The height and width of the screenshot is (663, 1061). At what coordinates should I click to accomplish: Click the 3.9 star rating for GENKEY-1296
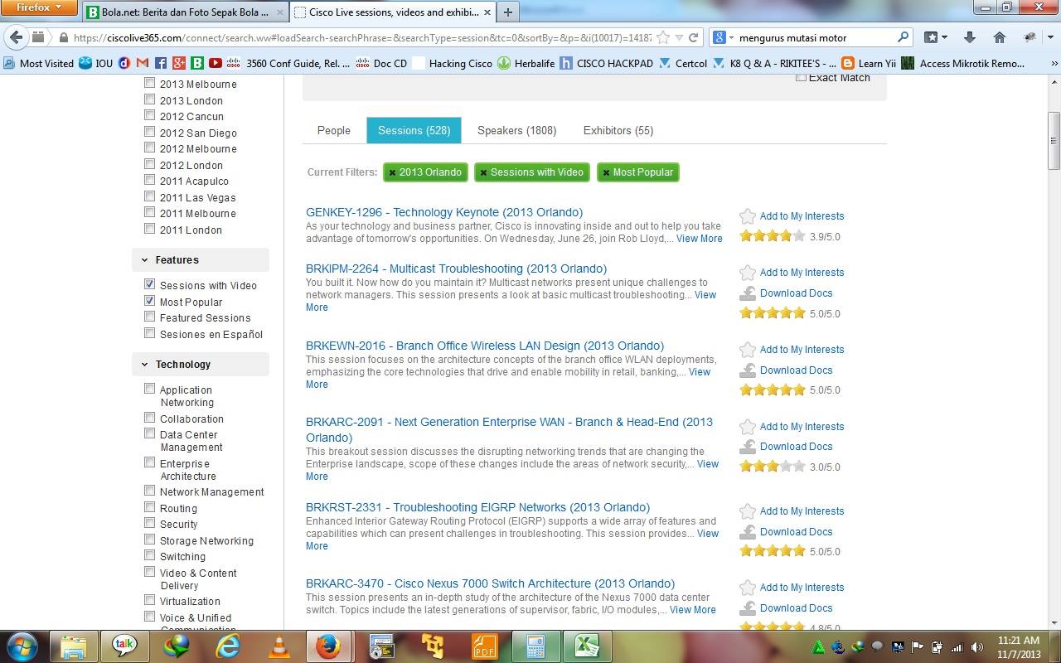click(x=773, y=236)
